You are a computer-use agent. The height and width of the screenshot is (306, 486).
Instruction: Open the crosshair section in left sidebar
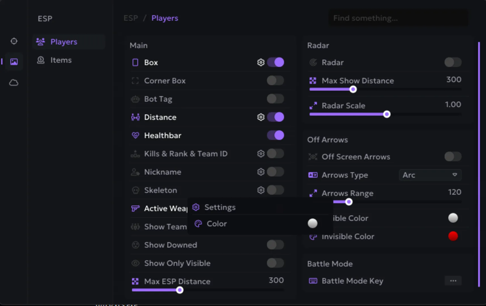coord(14,41)
